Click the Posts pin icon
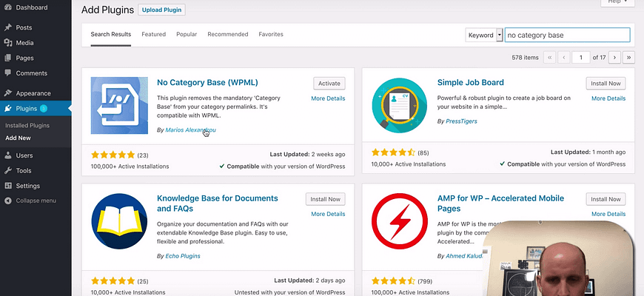Screen dimensions: 644x296 8,27
